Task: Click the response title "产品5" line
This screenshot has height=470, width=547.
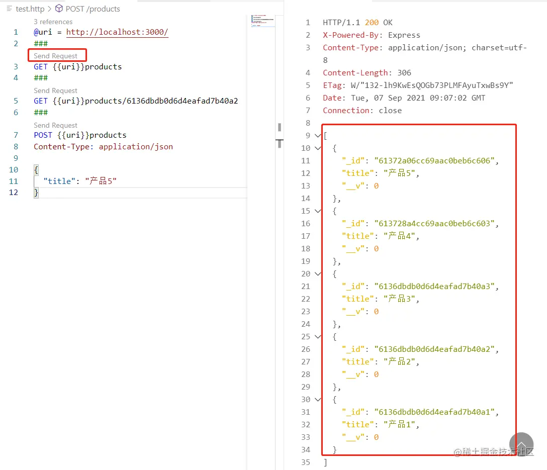Action: [x=380, y=173]
